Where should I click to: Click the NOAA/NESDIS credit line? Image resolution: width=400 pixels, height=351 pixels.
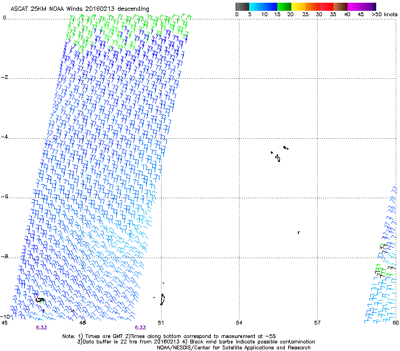pyautogui.click(x=234, y=348)
